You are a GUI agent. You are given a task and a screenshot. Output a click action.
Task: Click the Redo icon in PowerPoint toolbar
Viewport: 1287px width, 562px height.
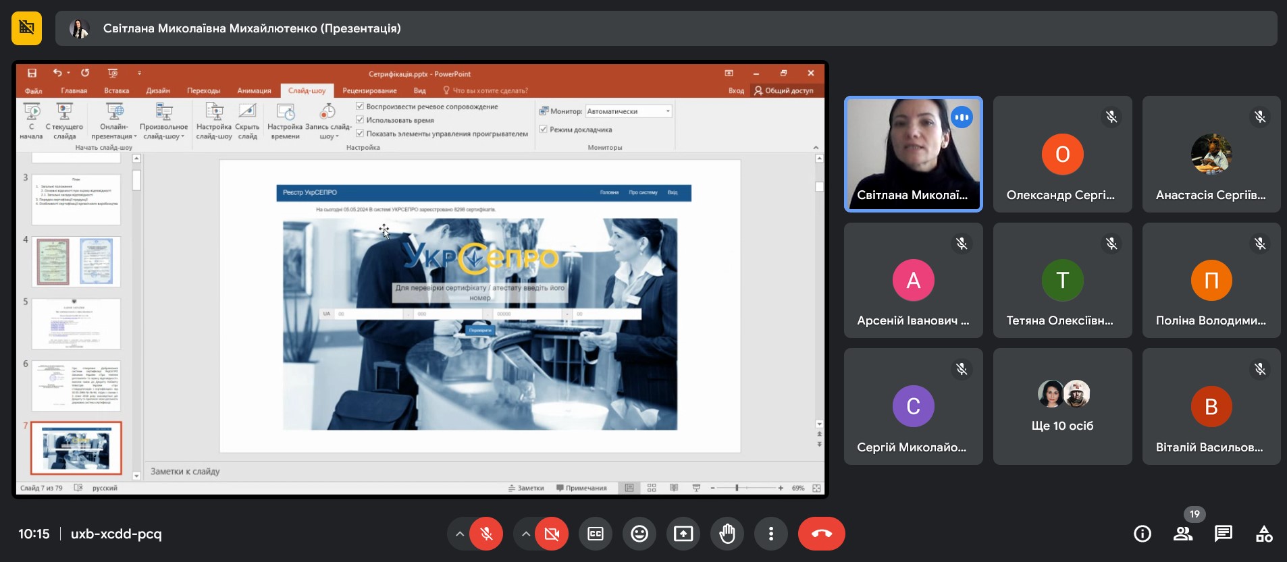tap(85, 73)
